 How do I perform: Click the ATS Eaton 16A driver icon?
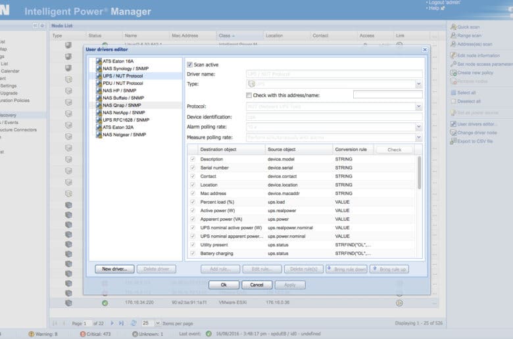click(99, 61)
